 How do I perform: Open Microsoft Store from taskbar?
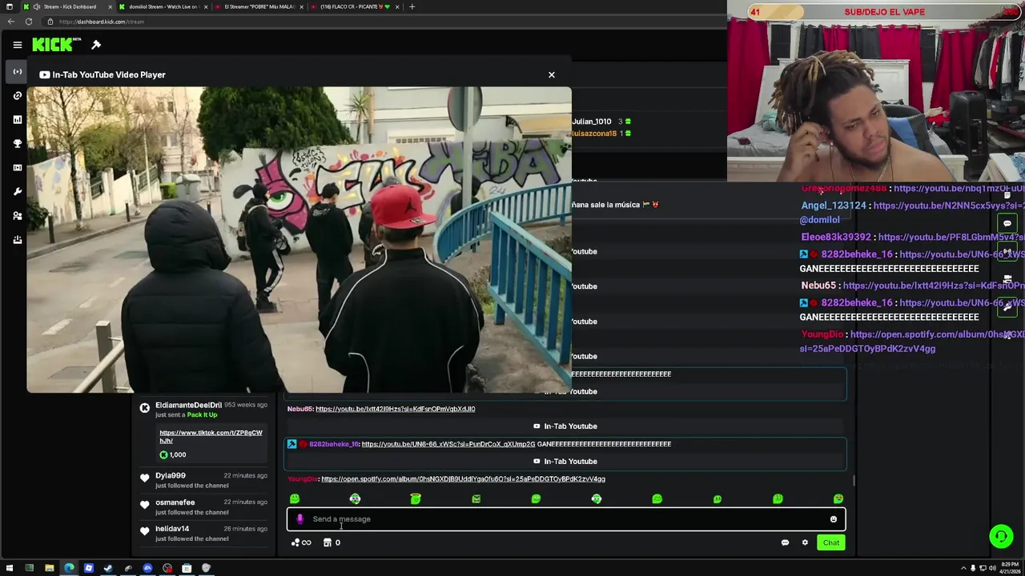(187, 568)
